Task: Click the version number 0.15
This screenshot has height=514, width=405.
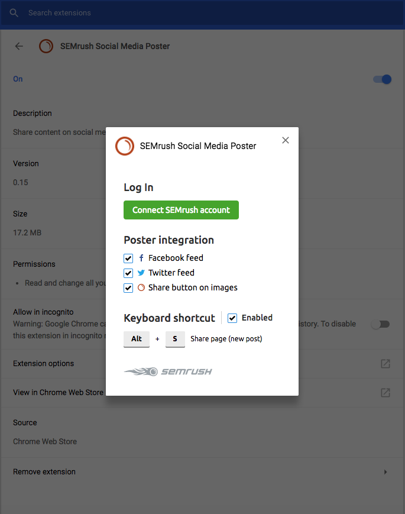Action: click(21, 182)
